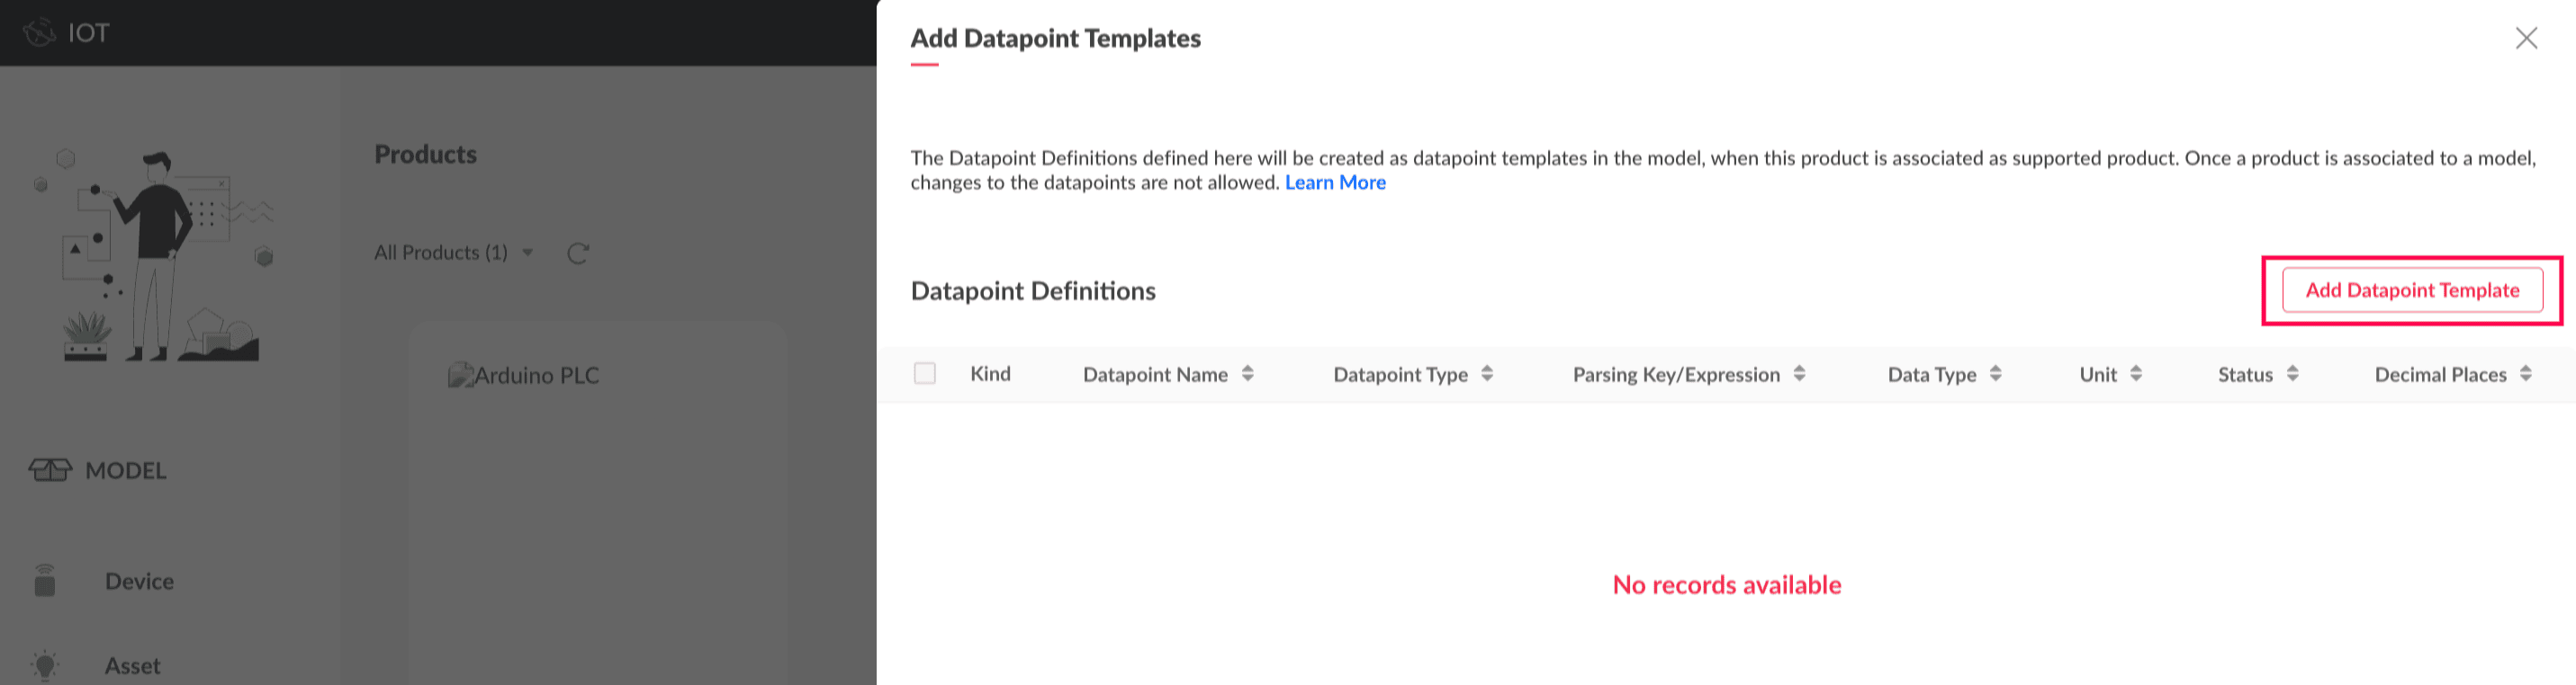Click the Asset lightbulb icon

click(45, 665)
